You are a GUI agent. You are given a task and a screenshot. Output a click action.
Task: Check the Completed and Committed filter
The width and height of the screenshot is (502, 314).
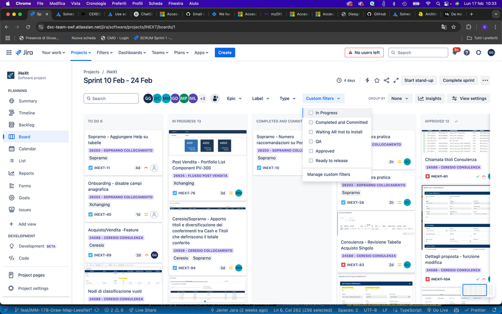[x=310, y=122]
